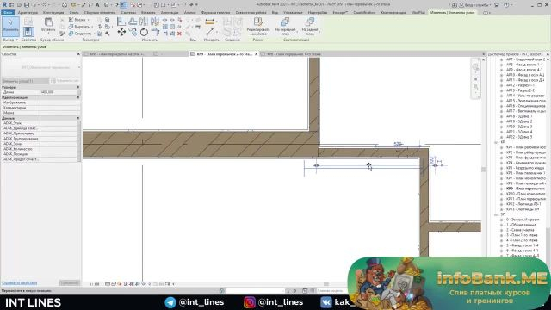The width and height of the screenshot is (551, 310).
Task: Click the Изменить modify button
Action: pos(10,26)
